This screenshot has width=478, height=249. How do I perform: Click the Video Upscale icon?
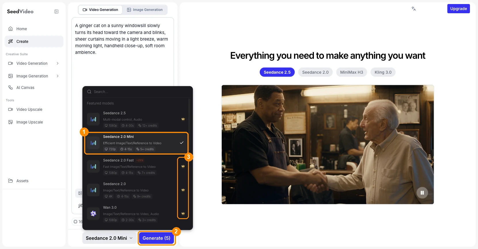11,109
